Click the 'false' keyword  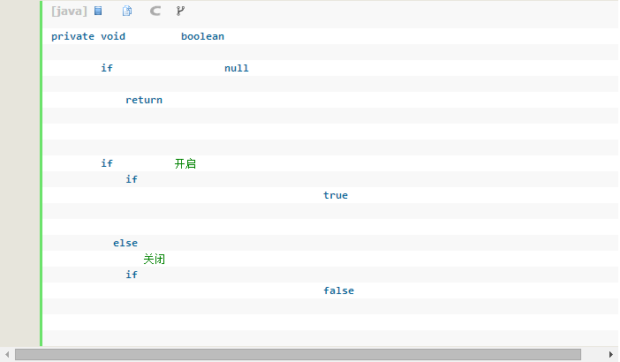(338, 290)
